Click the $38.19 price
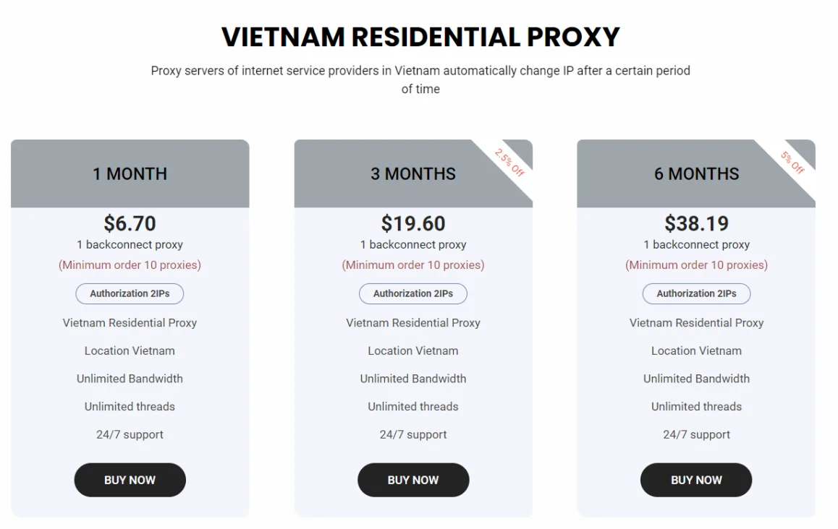 (696, 223)
